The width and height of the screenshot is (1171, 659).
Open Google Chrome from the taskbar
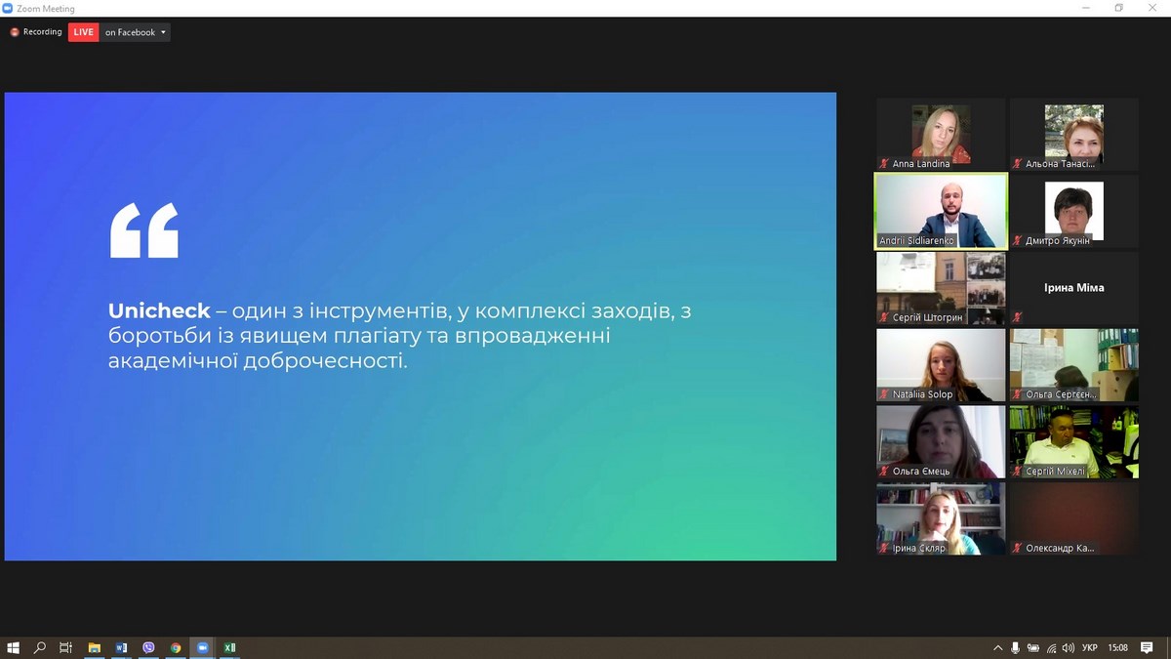[176, 647]
